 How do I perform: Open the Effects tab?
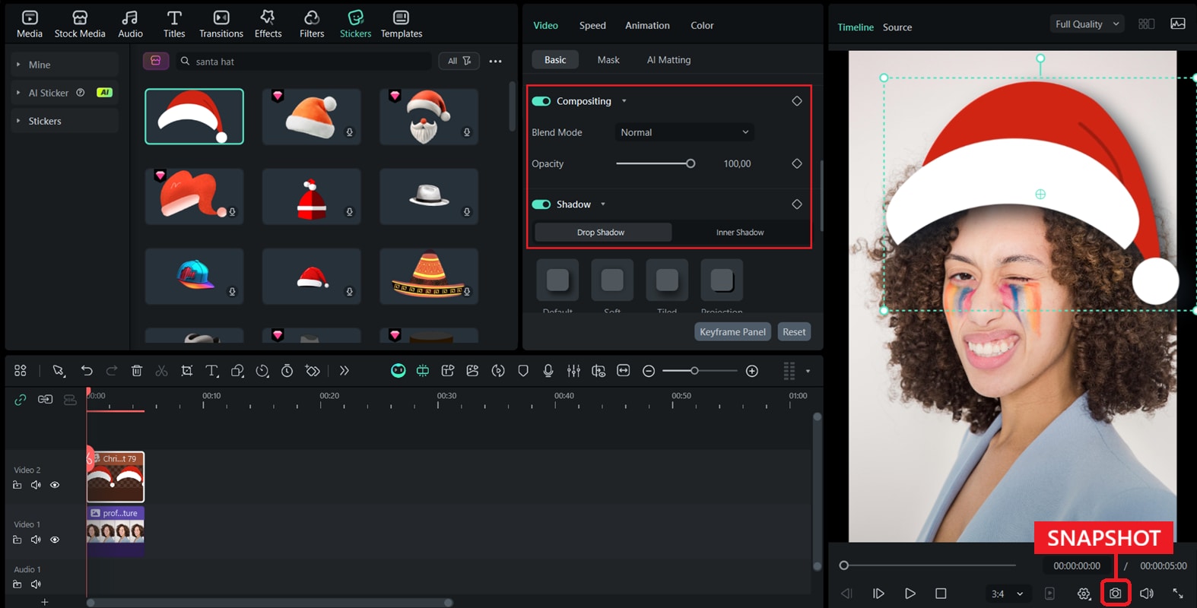268,24
